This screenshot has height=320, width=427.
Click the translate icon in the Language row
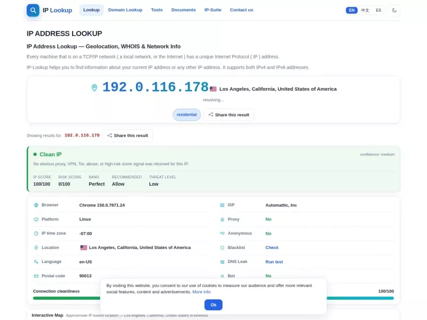[36, 262]
